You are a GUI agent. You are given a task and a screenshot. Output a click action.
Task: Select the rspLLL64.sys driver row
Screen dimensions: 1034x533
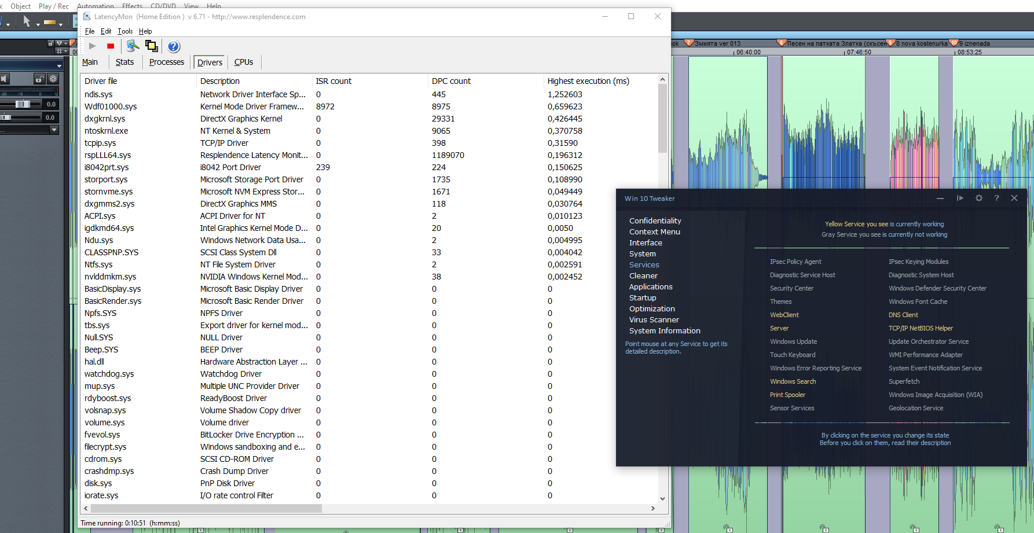click(x=369, y=155)
